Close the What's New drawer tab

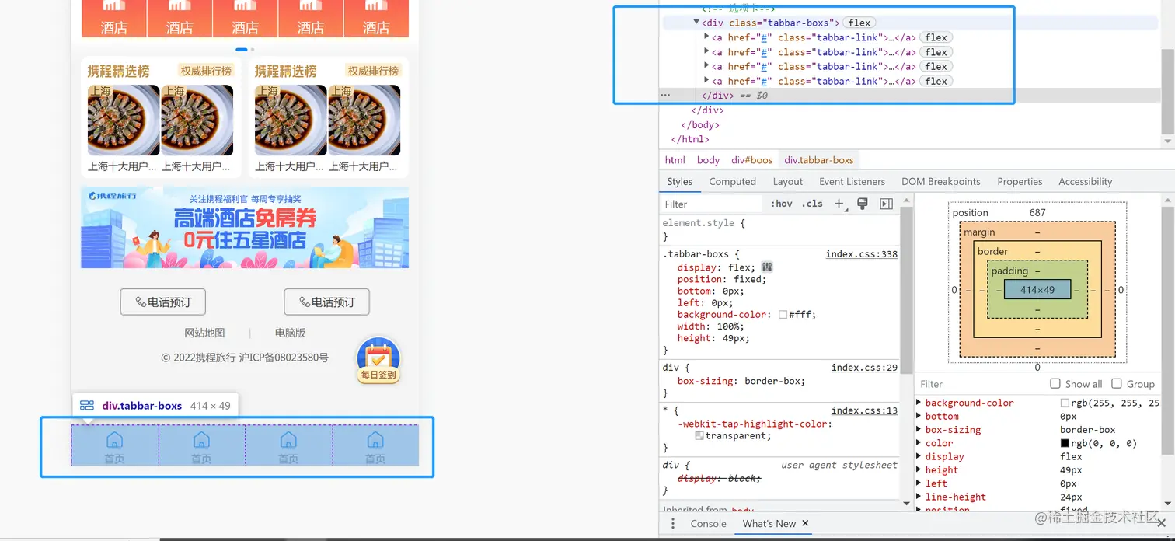click(x=805, y=523)
